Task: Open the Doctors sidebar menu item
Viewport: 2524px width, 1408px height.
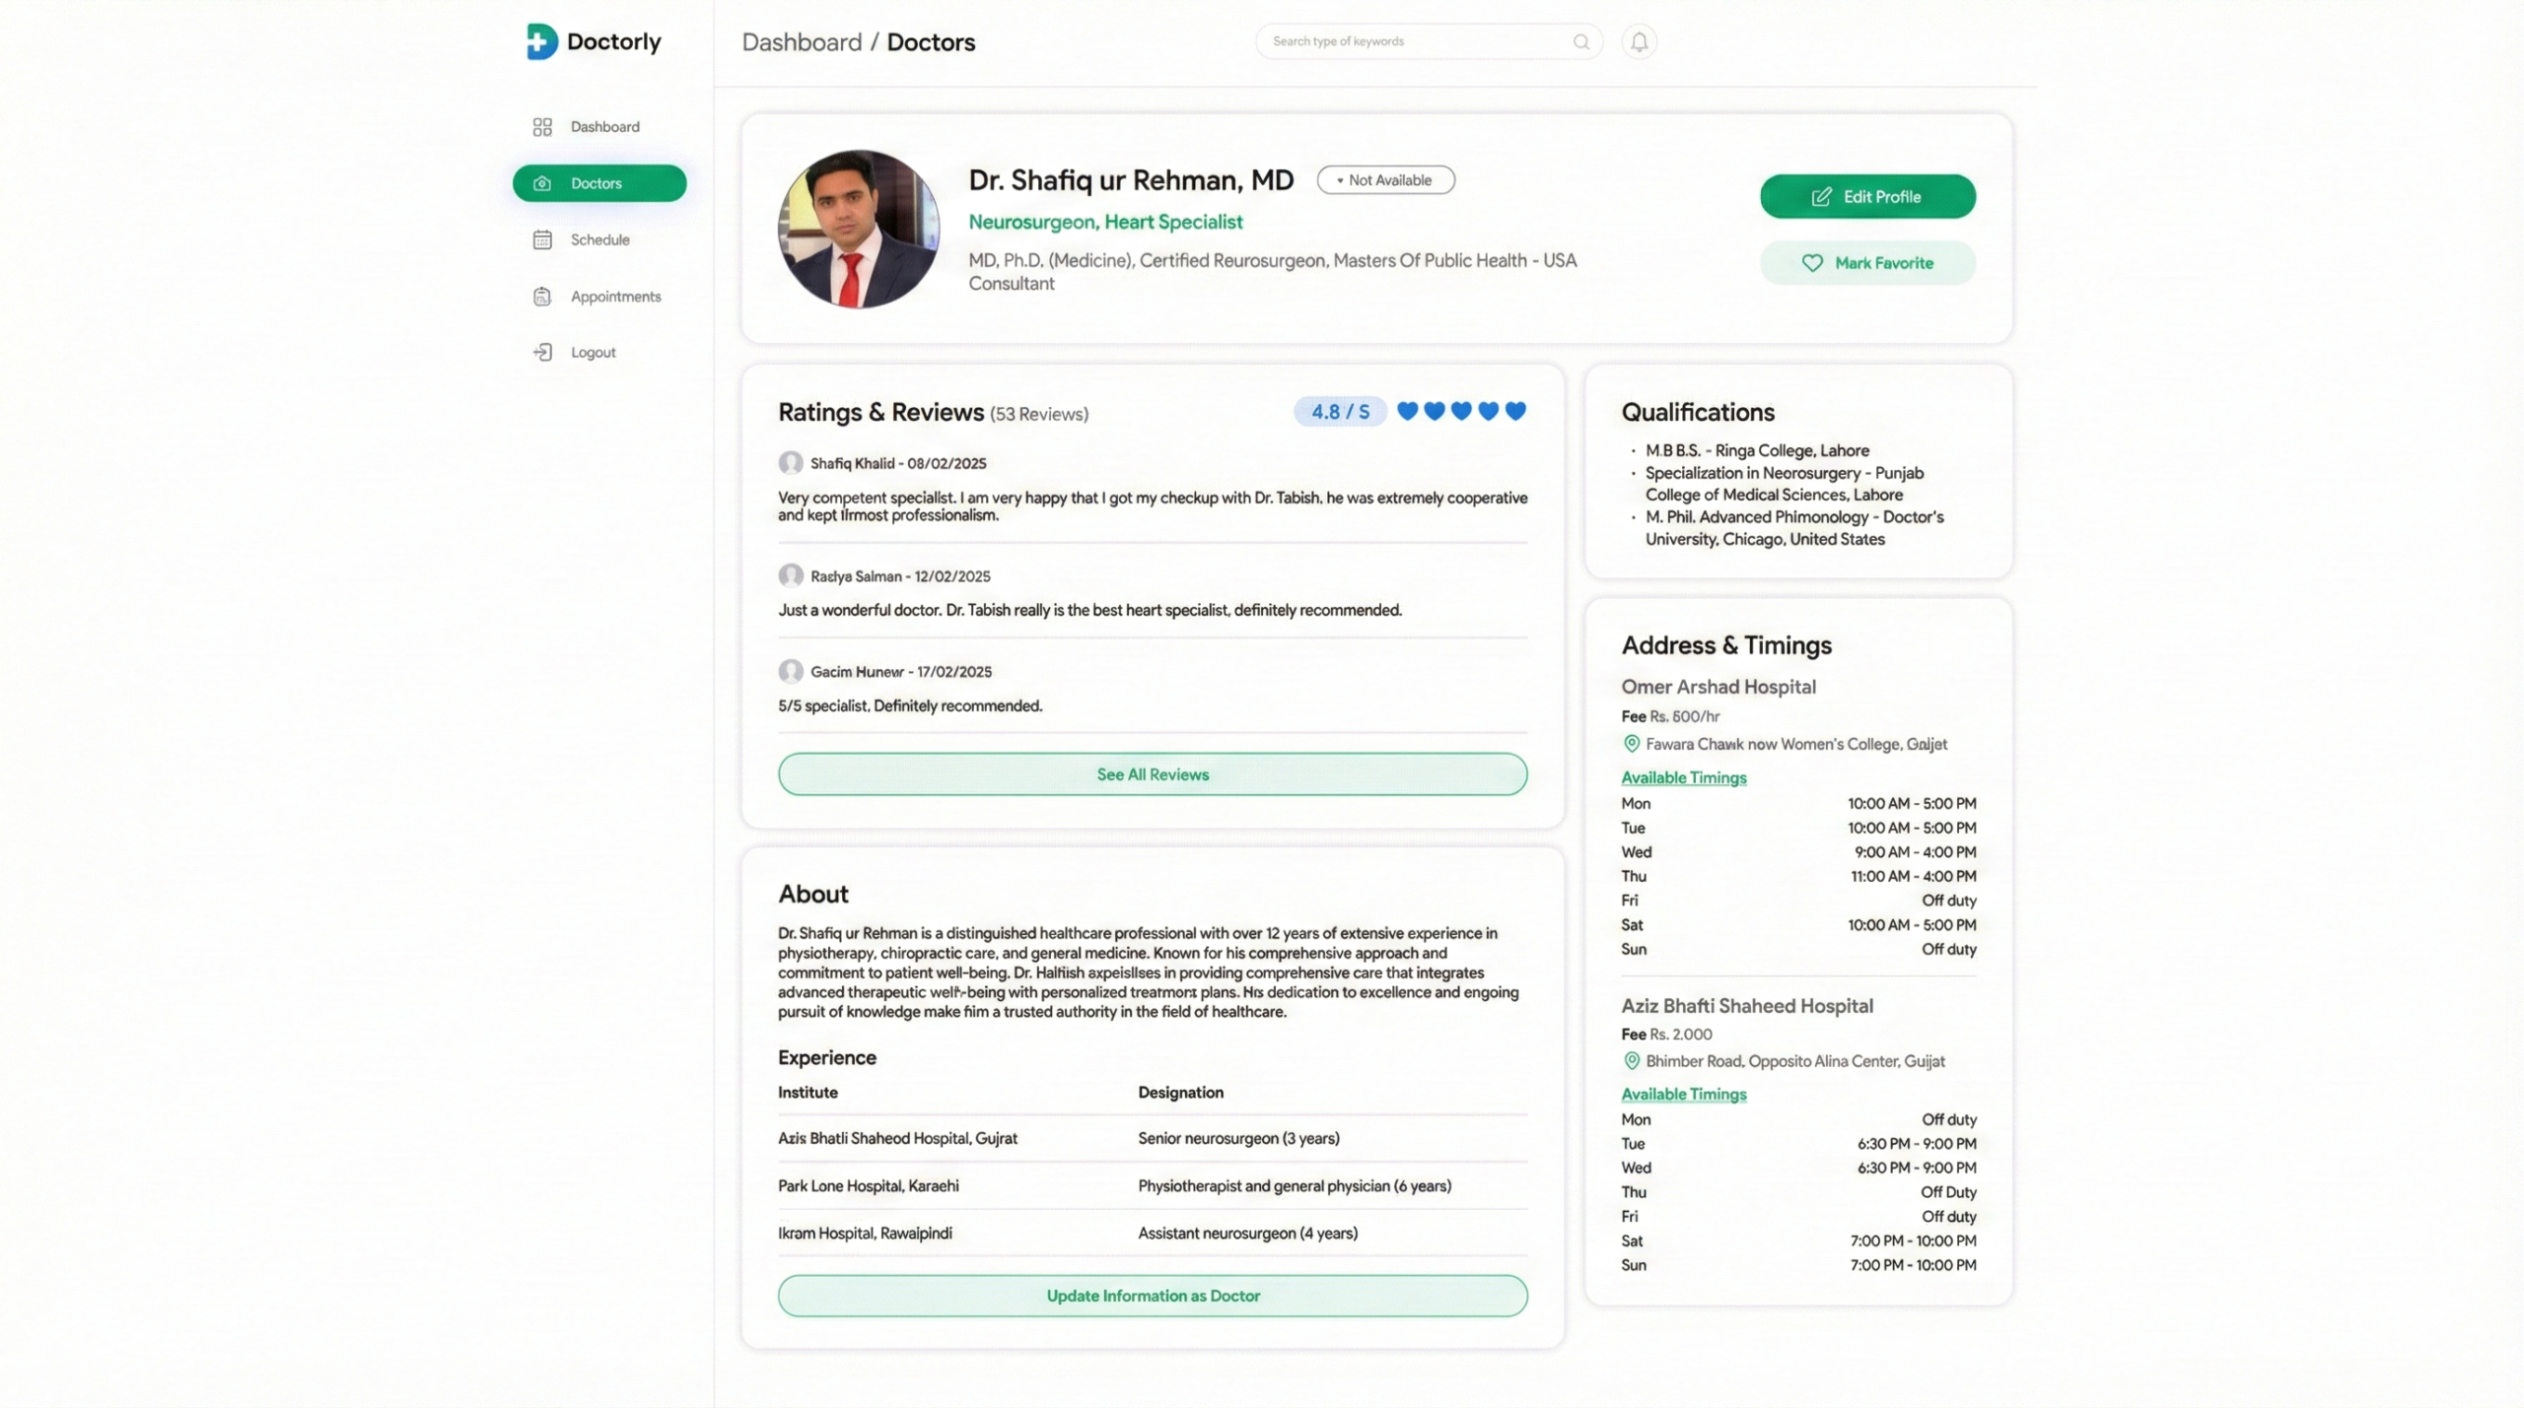Action: (x=599, y=183)
